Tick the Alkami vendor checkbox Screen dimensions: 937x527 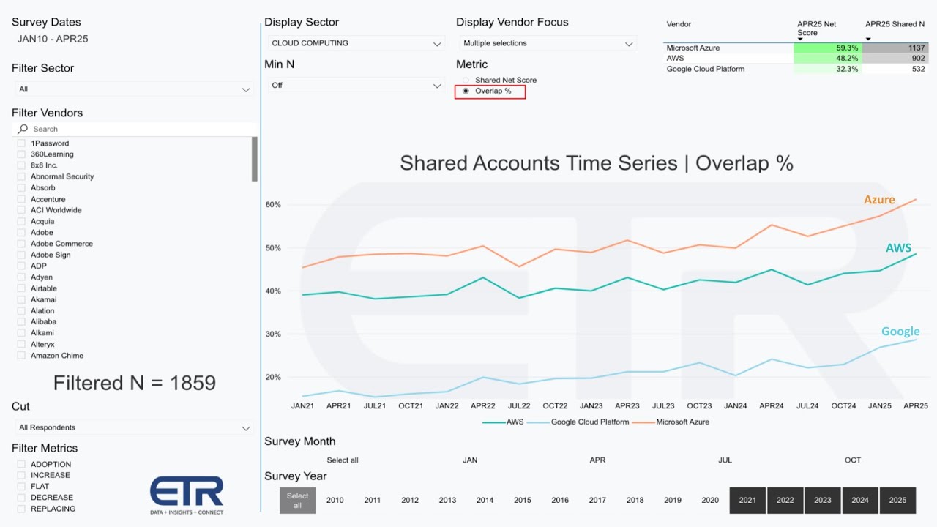[x=22, y=333]
